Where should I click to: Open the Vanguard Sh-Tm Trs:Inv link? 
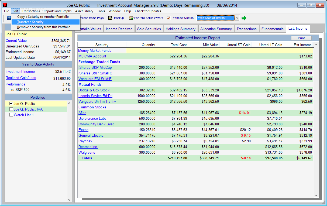point(97,102)
